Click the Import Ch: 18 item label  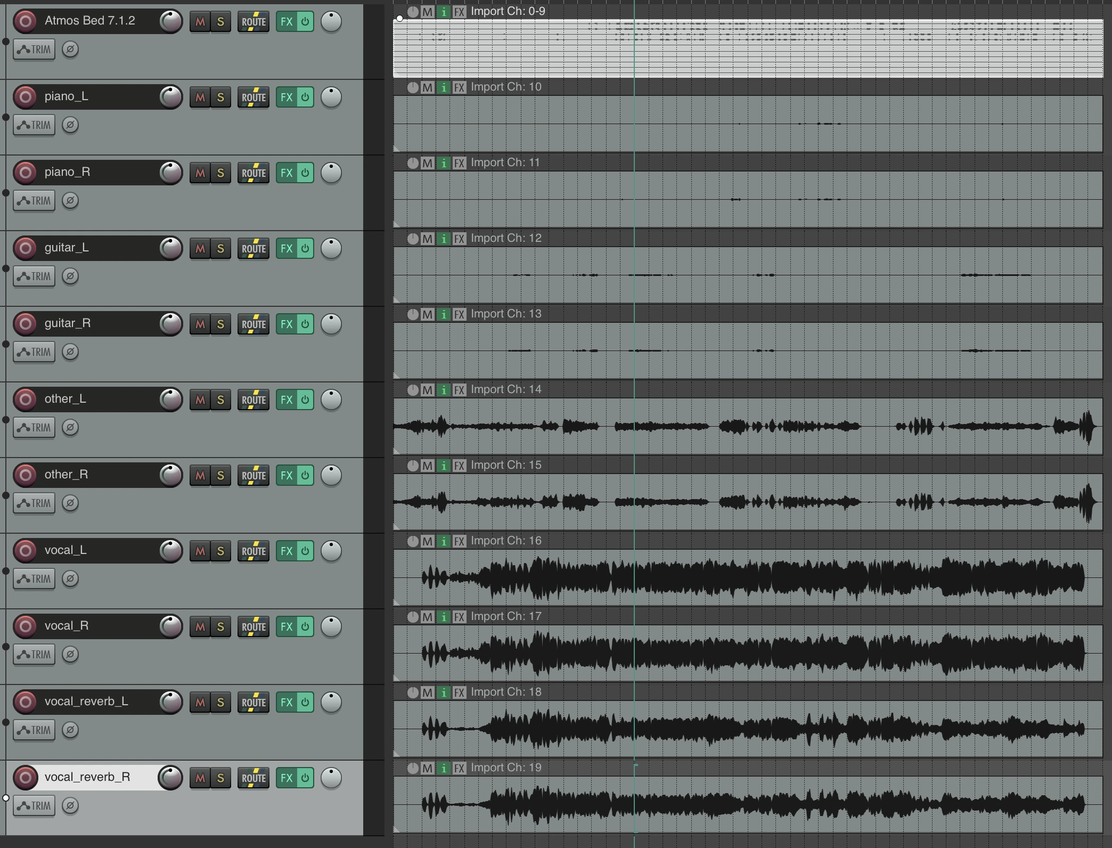pyautogui.click(x=505, y=692)
